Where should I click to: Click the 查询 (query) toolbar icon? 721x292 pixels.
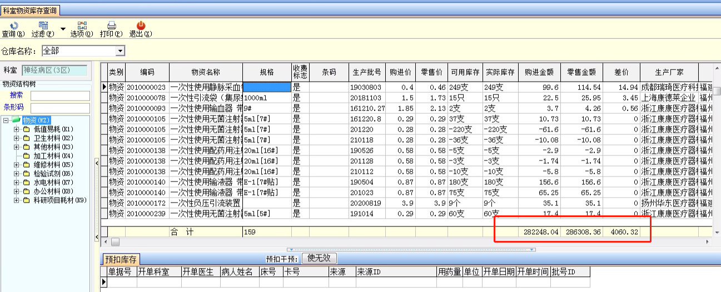(x=13, y=25)
